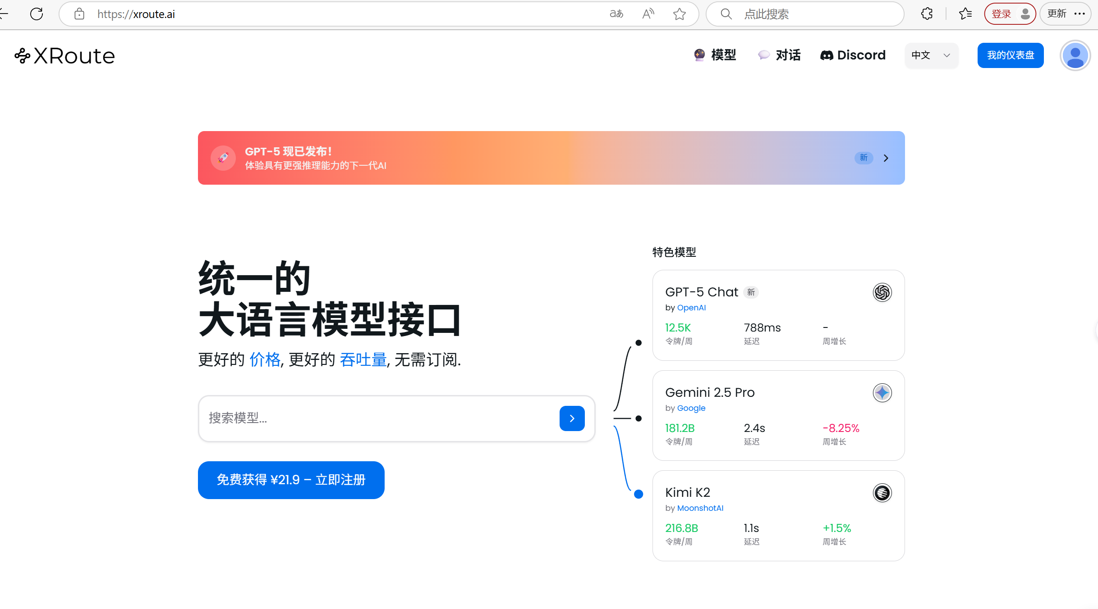Expand the GPT-5 banner chevron arrow

pos(886,158)
